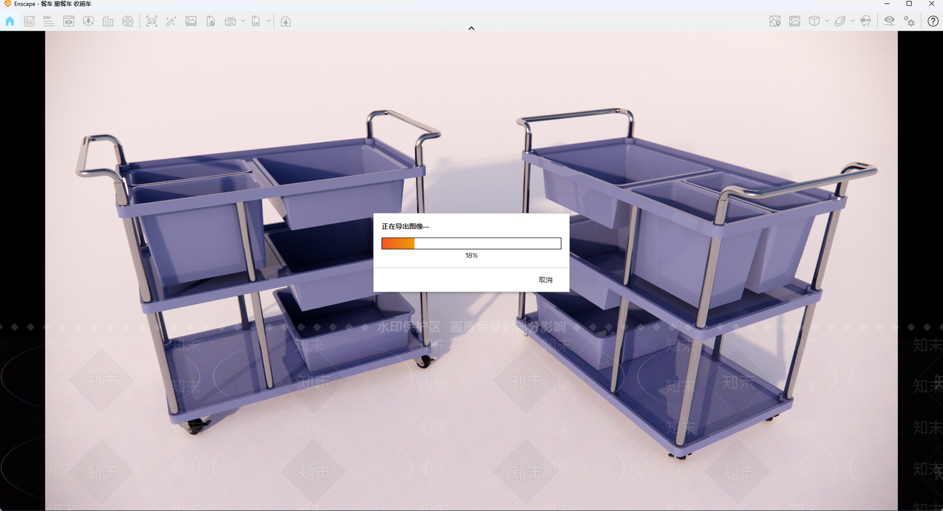Click the screenshot capture icon

pos(151,21)
